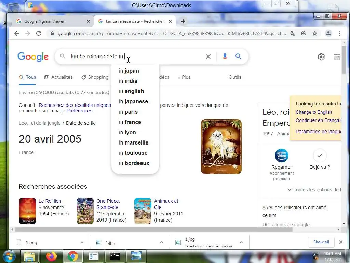Click the Prime Video icon
350x263 pixels.
tap(282, 155)
